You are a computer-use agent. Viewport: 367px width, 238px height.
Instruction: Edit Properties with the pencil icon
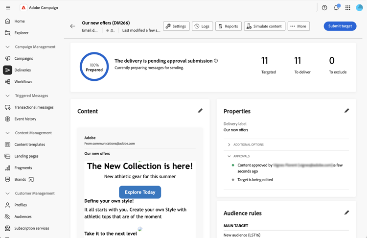point(346,111)
